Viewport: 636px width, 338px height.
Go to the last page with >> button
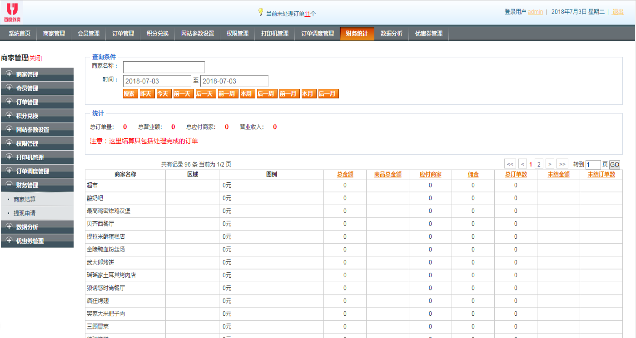click(x=562, y=164)
